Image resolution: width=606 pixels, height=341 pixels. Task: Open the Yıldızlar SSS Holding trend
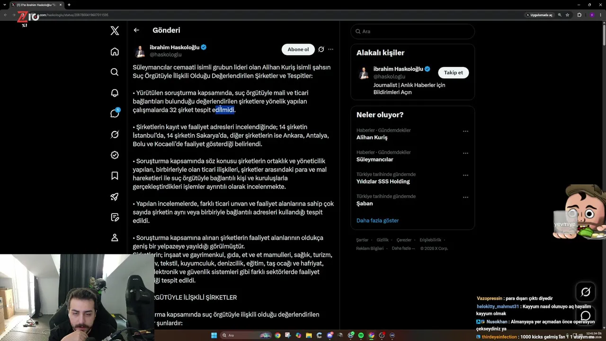click(383, 181)
